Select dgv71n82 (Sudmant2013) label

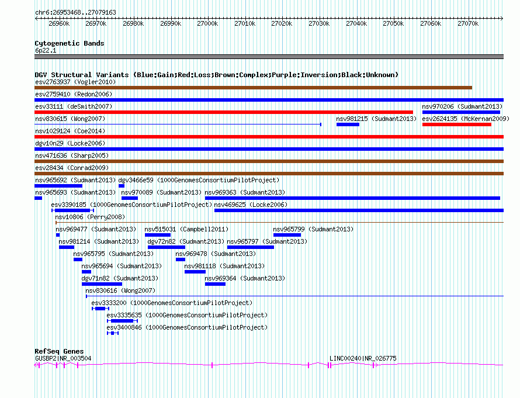(120, 278)
